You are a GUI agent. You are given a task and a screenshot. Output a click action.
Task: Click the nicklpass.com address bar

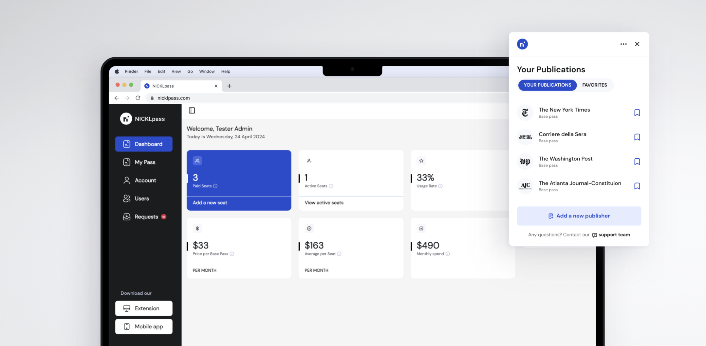click(x=327, y=98)
